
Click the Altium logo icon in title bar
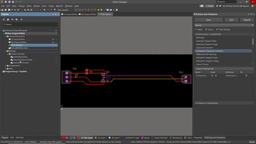pyautogui.click(x=2, y=2)
